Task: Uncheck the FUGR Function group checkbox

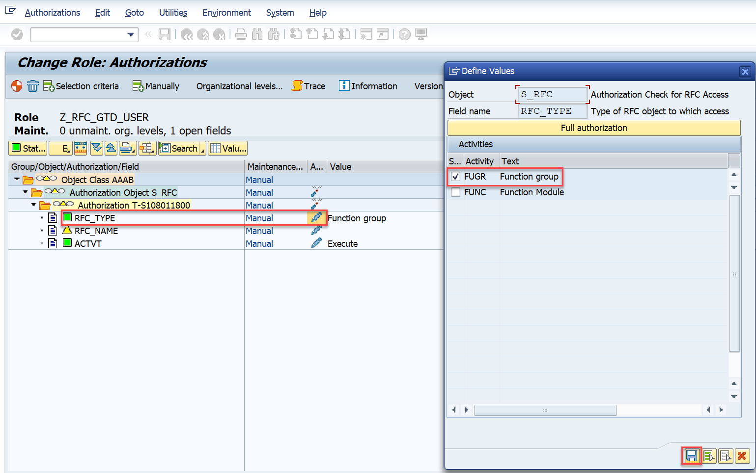Action: [456, 177]
